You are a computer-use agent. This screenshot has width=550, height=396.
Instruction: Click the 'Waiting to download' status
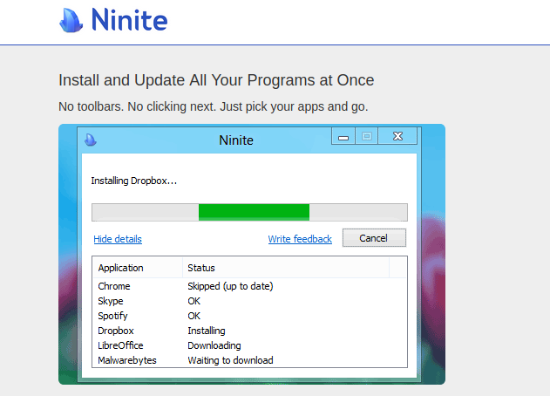point(230,360)
